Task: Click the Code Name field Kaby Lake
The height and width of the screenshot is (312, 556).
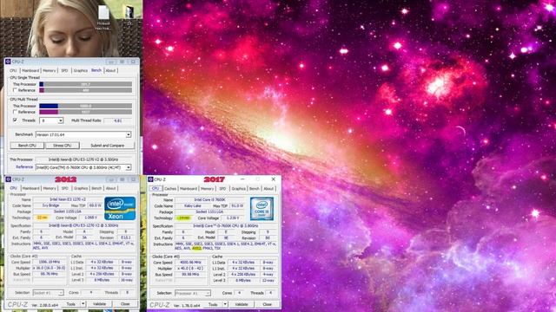Action: (x=193, y=206)
